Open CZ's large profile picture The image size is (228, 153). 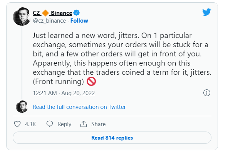(22, 16)
